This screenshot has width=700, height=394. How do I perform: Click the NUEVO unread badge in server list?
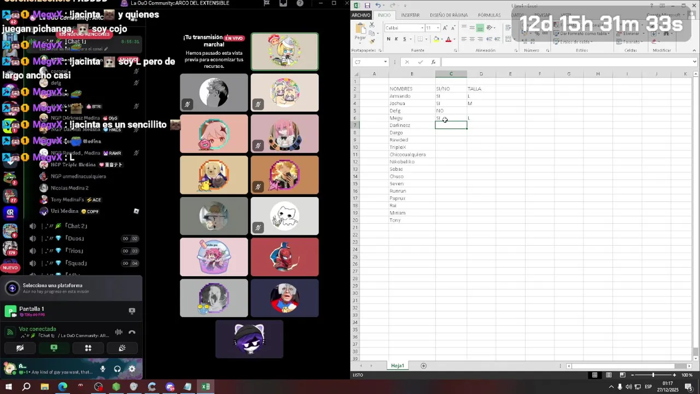(x=10, y=268)
